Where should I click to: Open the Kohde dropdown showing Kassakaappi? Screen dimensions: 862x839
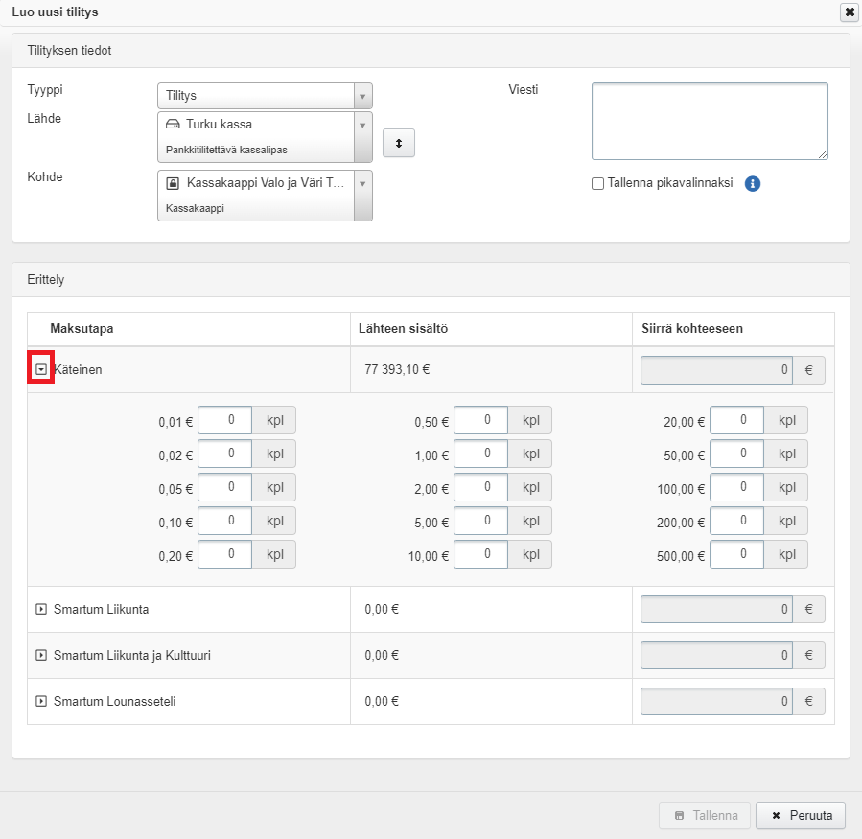[x=265, y=196]
